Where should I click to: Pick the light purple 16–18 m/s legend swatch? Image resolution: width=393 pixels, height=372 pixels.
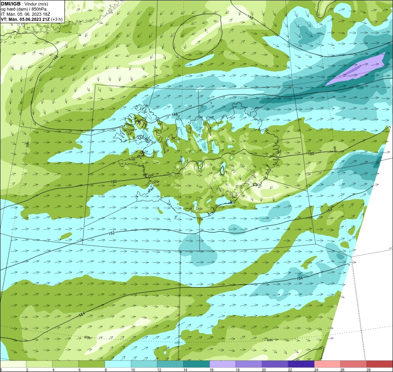pos(222,364)
